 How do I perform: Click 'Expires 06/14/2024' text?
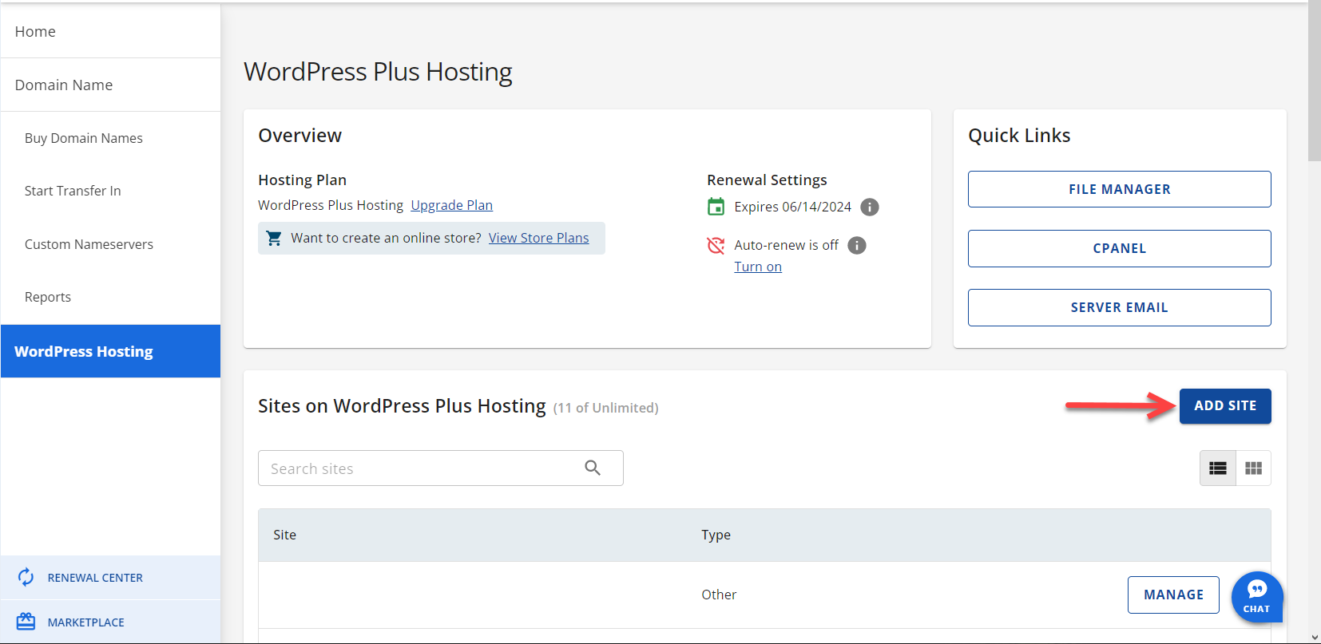pos(792,207)
